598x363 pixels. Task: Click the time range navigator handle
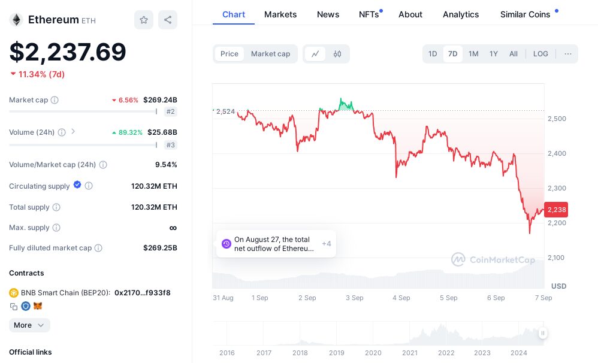[542, 333]
